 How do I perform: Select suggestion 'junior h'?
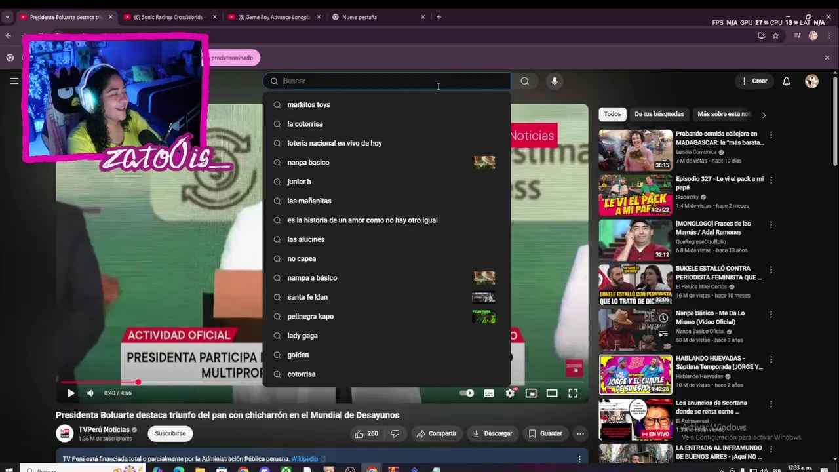point(387,182)
